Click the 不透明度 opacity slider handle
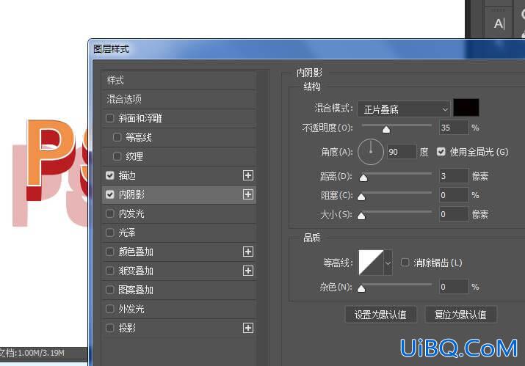 (386, 130)
